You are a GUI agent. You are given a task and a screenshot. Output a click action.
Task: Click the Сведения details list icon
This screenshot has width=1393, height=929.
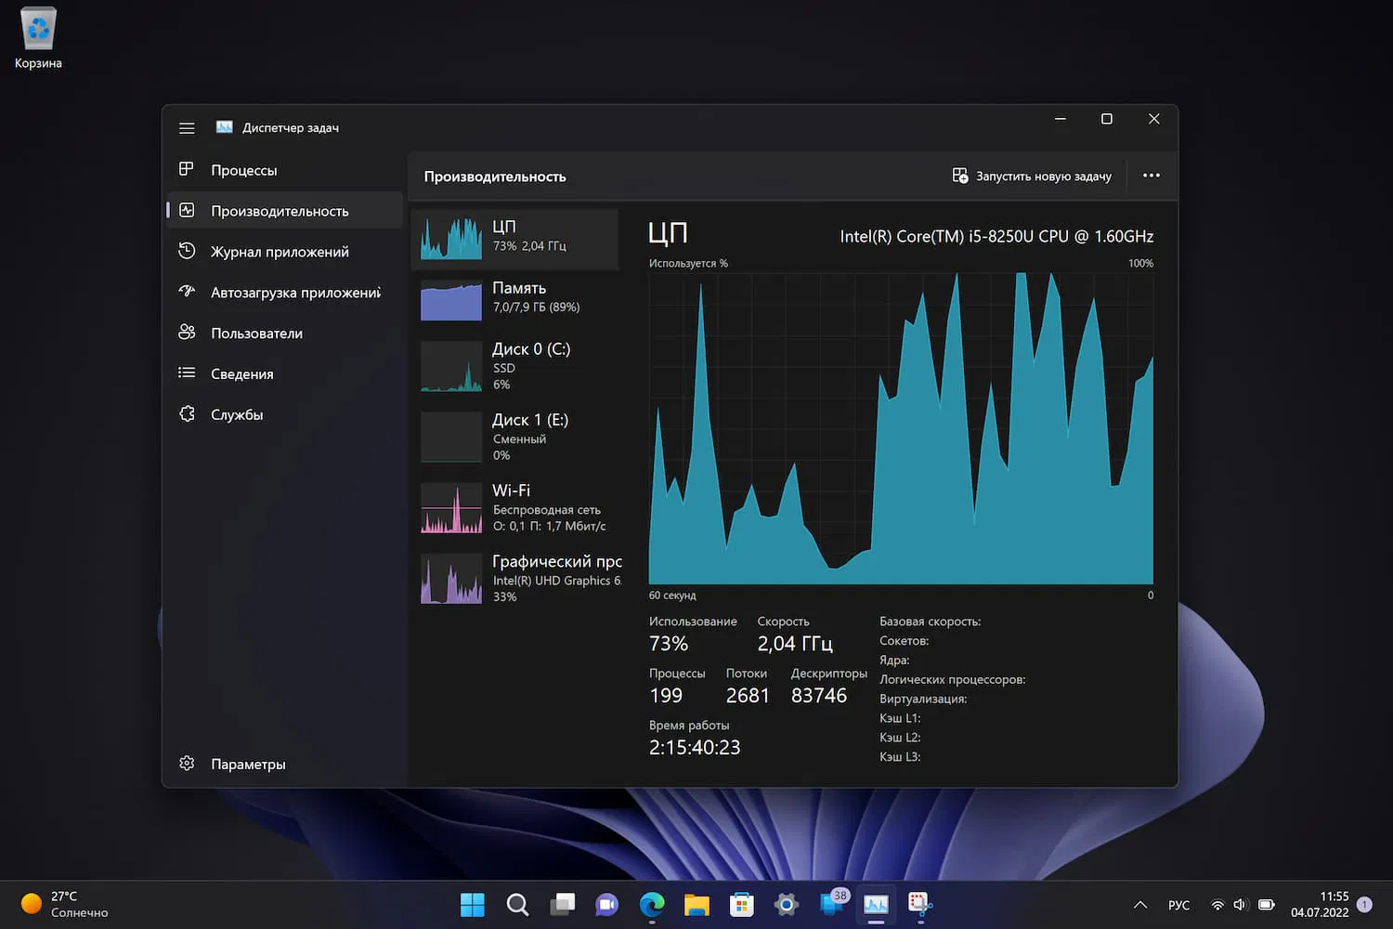[x=187, y=373]
